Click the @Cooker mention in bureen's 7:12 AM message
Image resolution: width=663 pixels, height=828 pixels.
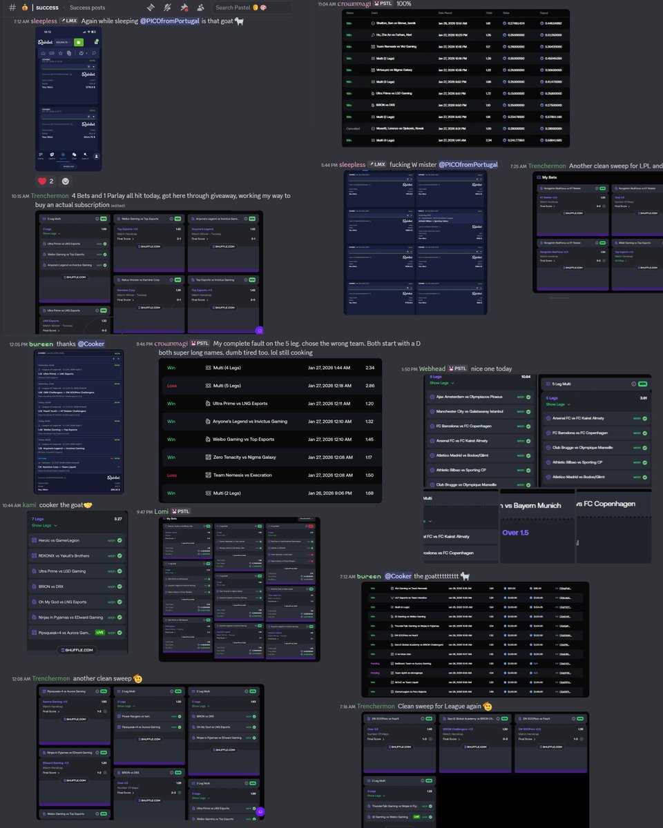point(398,577)
